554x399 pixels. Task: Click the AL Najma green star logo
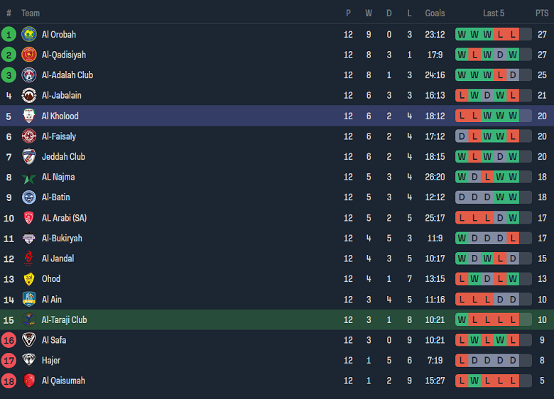pos(29,177)
